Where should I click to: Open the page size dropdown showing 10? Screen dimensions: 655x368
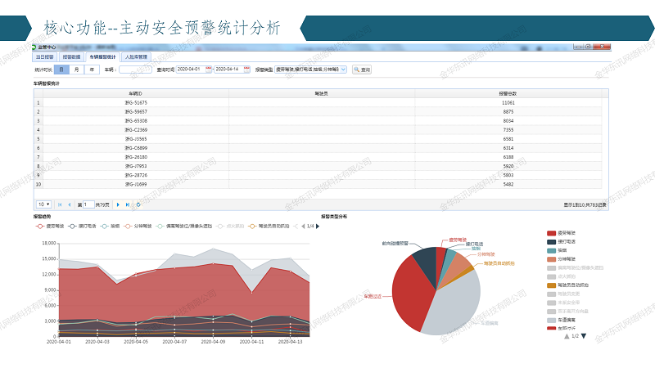(x=43, y=204)
